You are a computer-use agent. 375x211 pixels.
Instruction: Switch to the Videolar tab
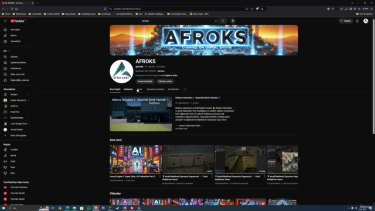point(128,90)
